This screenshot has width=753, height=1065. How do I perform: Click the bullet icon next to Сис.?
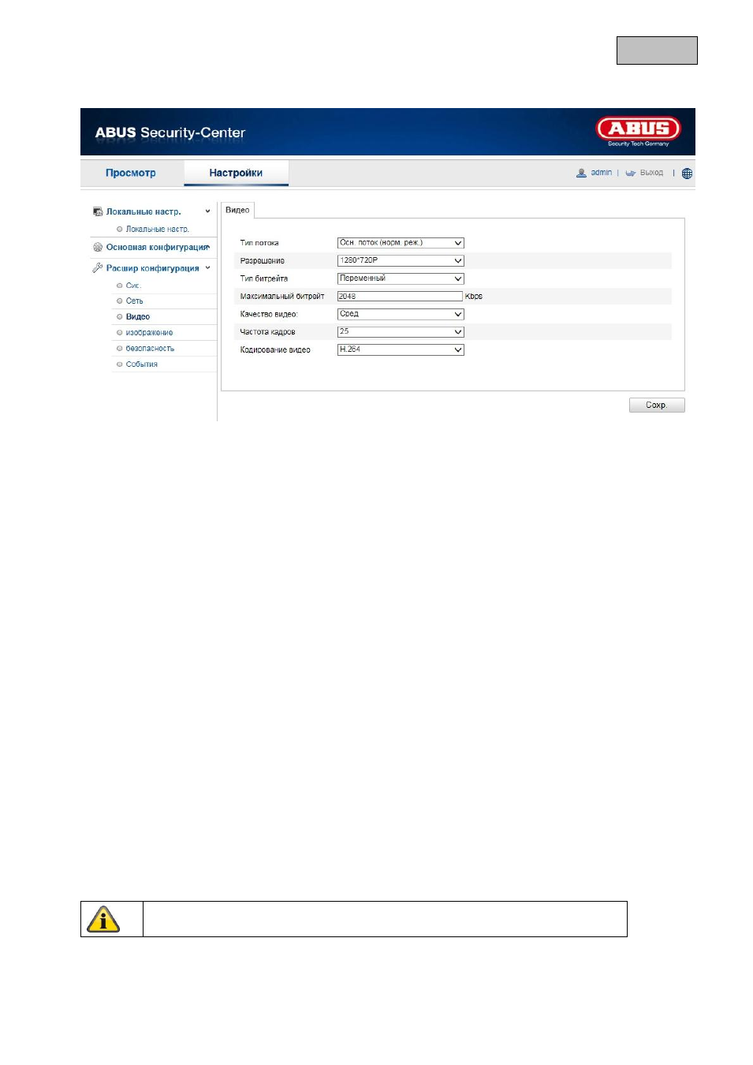[x=120, y=286]
